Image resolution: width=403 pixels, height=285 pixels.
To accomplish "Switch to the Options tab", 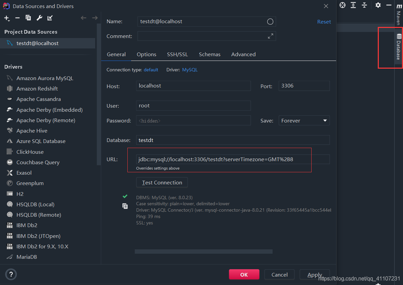I will [x=146, y=54].
